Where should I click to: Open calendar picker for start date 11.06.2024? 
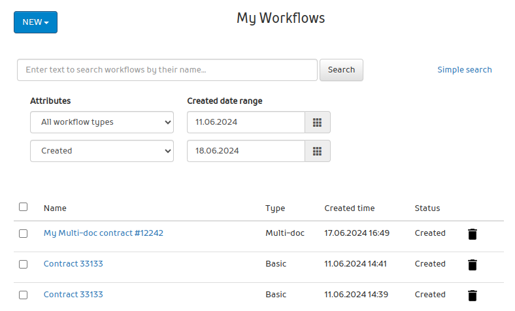coord(317,122)
